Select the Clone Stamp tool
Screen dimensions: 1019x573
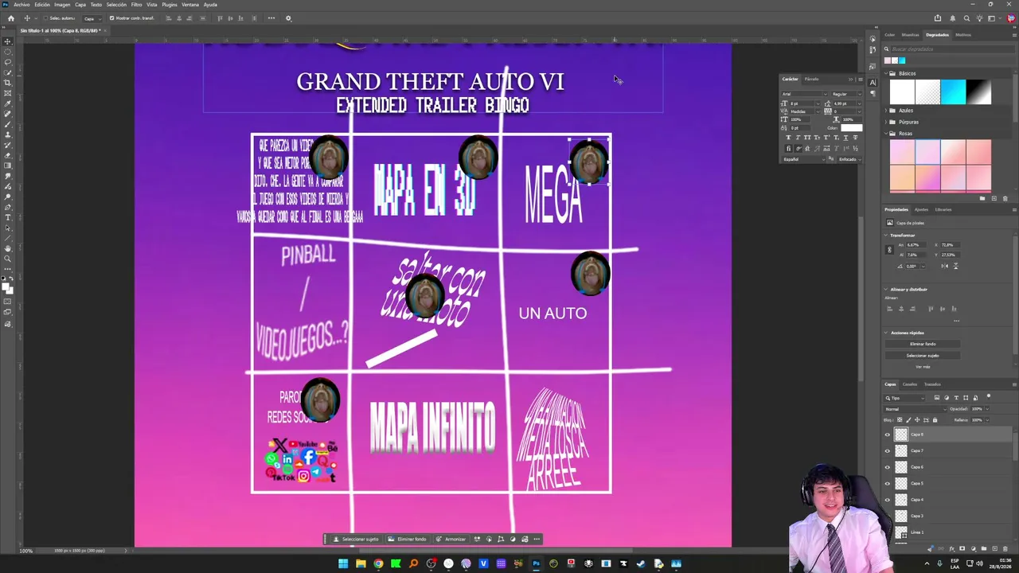[8, 134]
